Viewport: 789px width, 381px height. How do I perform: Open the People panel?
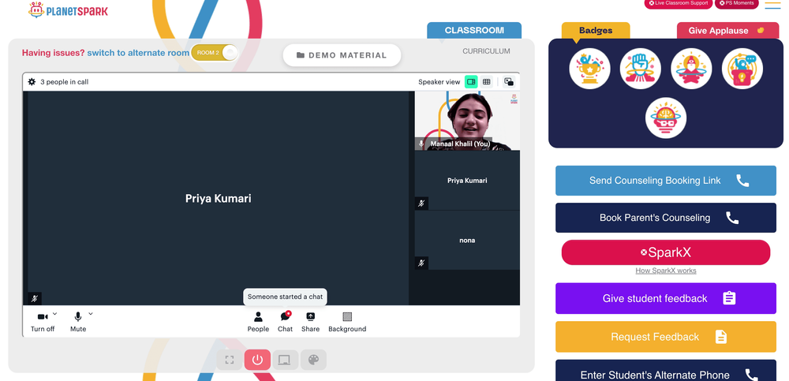(x=258, y=322)
